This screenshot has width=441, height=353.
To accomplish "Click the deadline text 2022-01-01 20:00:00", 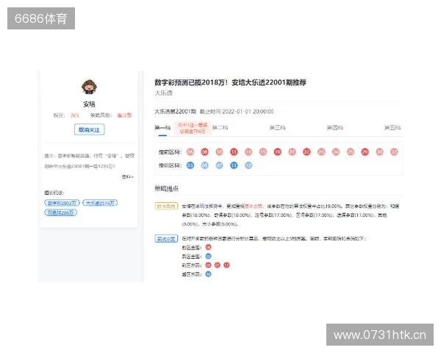I will coord(248,112).
